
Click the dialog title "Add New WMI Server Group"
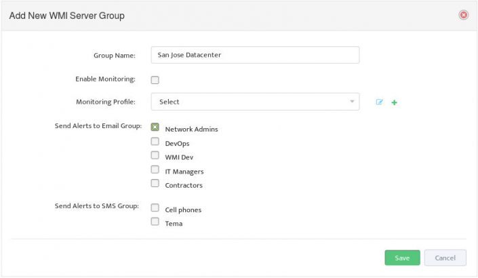pyautogui.click(x=66, y=15)
